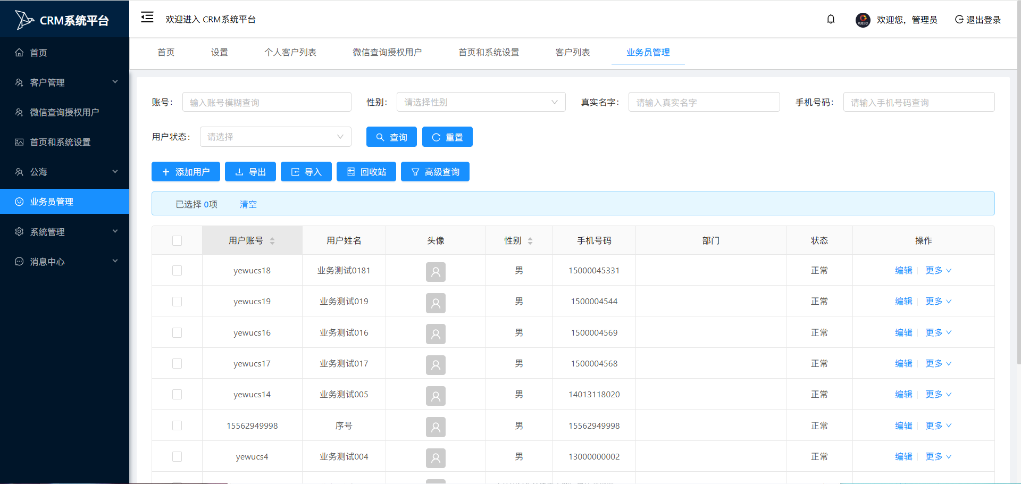The image size is (1021, 484).
Task: Click the sidebar icon for 公海
Action: [x=19, y=172]
